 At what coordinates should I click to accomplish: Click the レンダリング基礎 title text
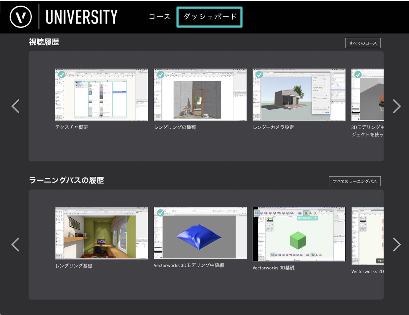coord(74,266)
